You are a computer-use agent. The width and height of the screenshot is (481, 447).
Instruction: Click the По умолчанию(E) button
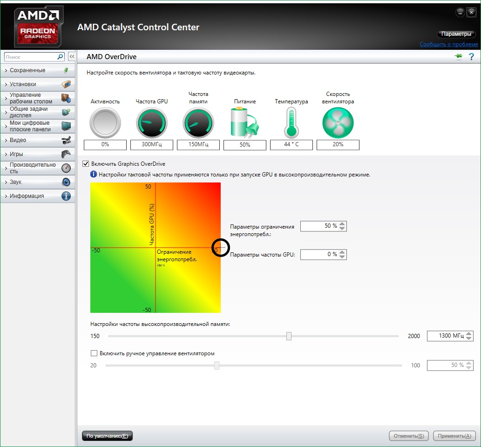(x=108, y=436)
